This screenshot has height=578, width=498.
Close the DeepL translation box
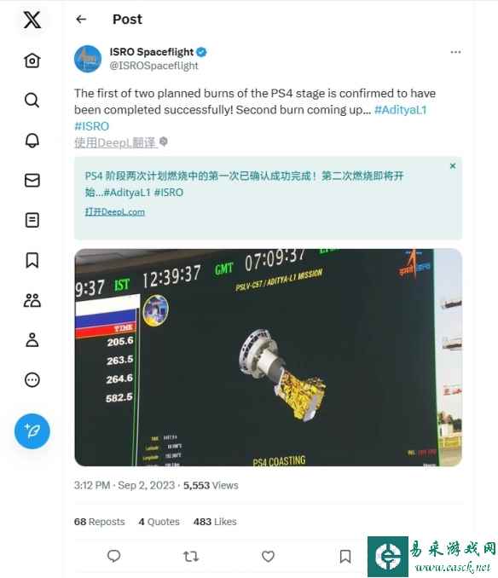[453, 166]
